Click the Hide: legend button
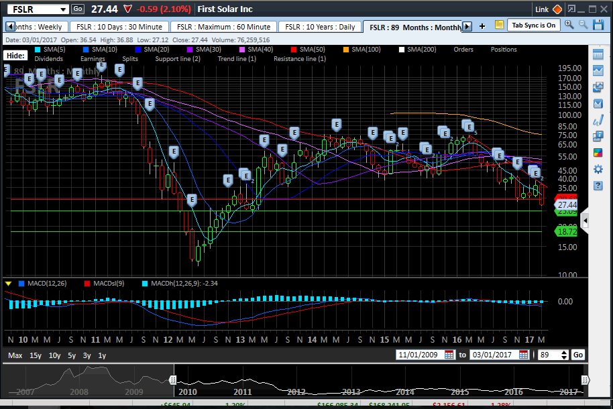Viewport: 613px width, 409px height. tap(15, 56)
